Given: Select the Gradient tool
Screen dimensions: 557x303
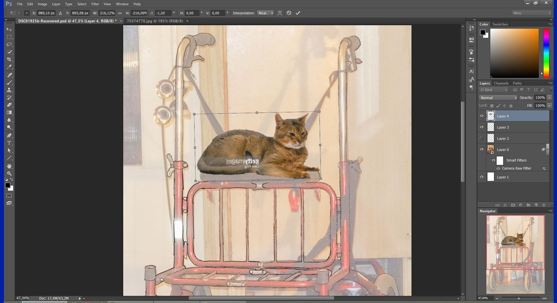Looking at the screenshot, I should [9, 113].
